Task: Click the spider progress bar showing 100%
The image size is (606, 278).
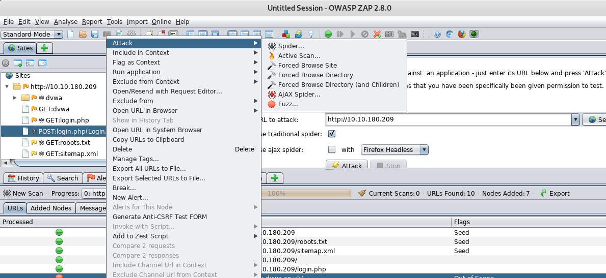Action: (306, 193)
